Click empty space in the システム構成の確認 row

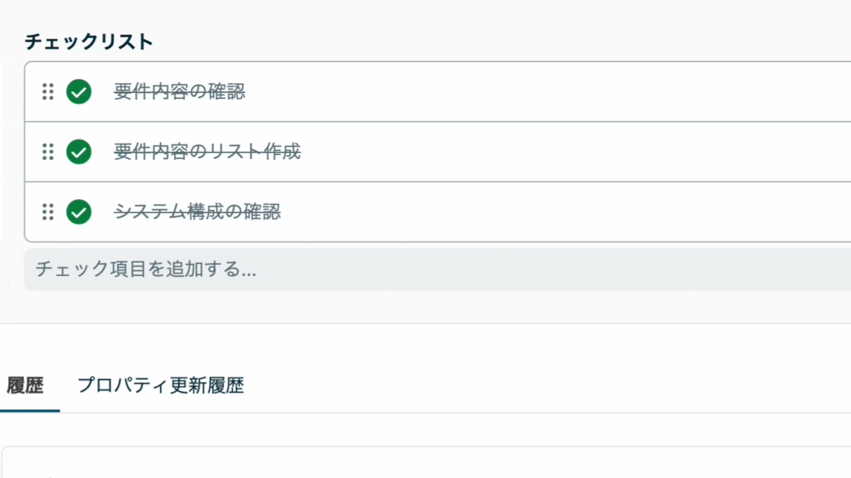[566, 212]
